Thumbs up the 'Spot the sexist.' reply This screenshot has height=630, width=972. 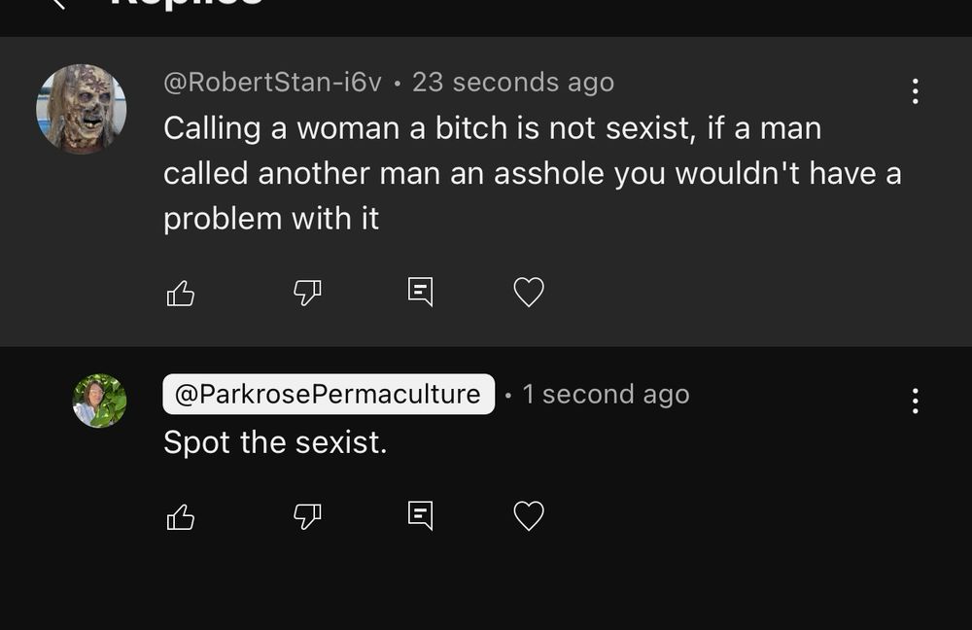tap(181, 516)
